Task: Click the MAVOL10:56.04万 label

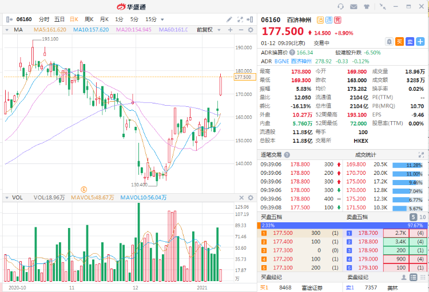Action: pos(144,198)
